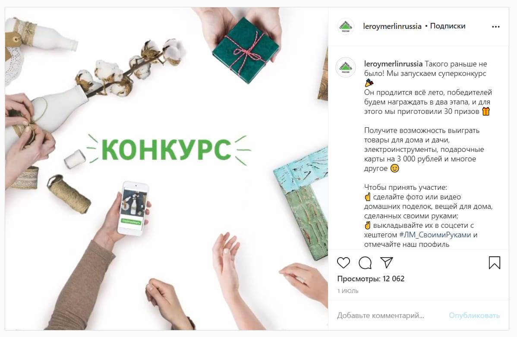The height and width of the screenshot is (337, 517).
Task: Play the КОНКУРС video post
Action: click(167, 168)
